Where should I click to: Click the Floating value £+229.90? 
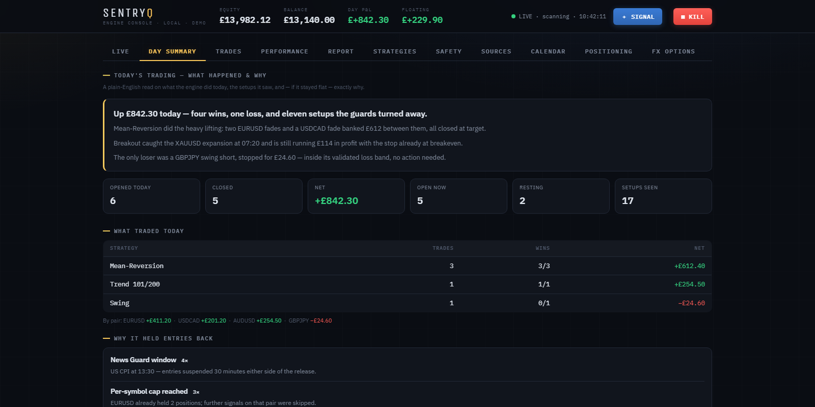[422, 20]
